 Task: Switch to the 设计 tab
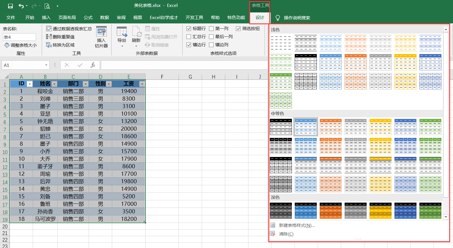(x=260, y=18)
